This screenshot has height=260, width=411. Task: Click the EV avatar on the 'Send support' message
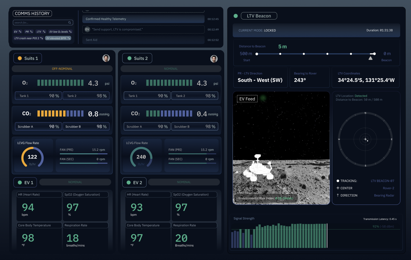(87, 29)
